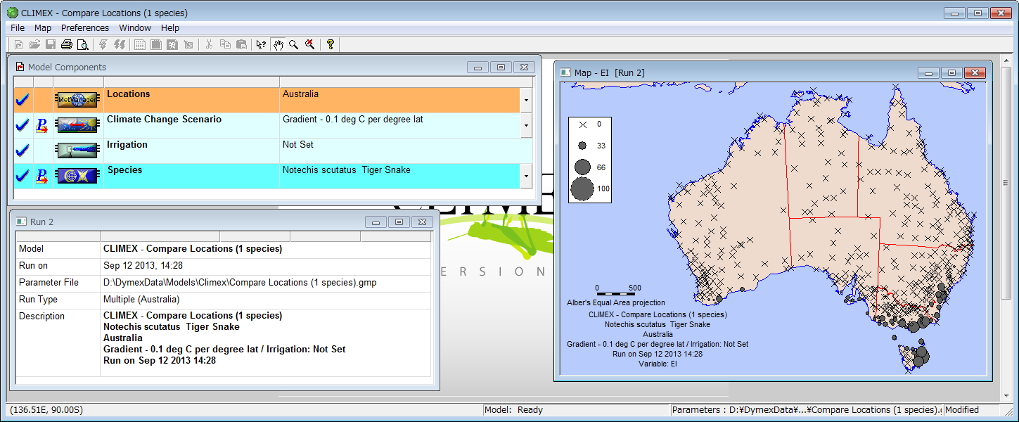Click the chart toolbar icon beside Cut
Viewport: 1019px width, 422px height.
188,44
